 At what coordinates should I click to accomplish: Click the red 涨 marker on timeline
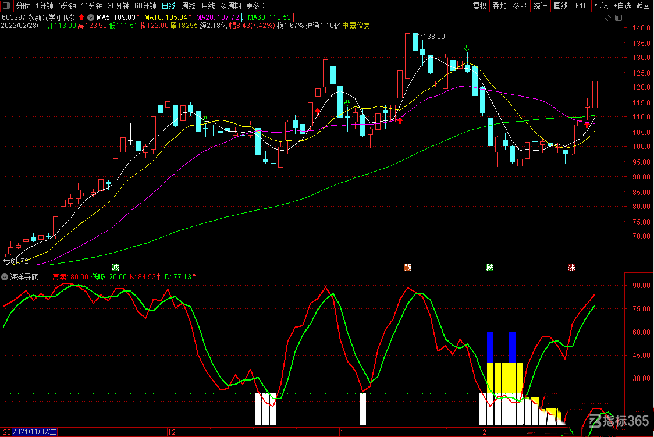coord(572,267)
